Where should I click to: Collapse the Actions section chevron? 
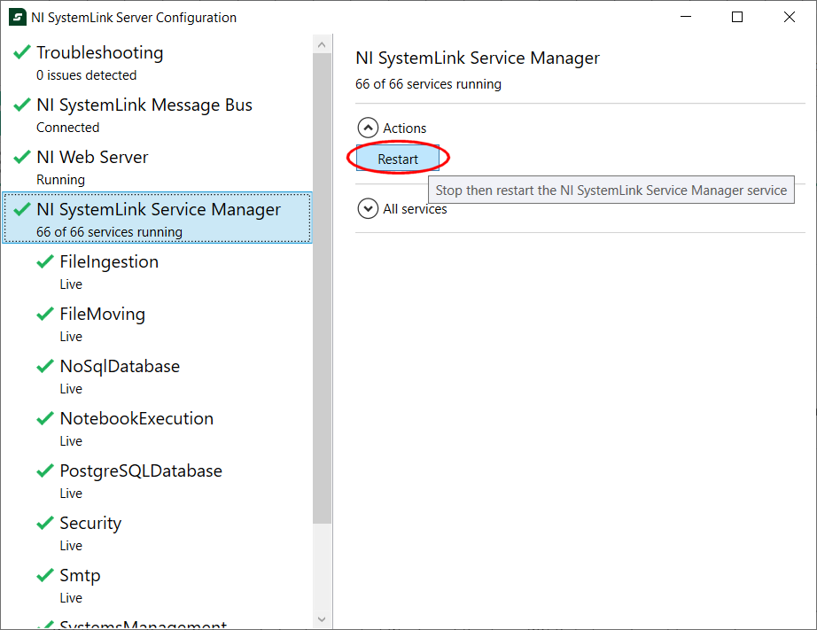tap(368, 128)
